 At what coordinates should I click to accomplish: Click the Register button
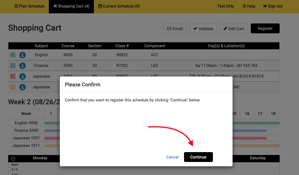[x=265, y=28]
